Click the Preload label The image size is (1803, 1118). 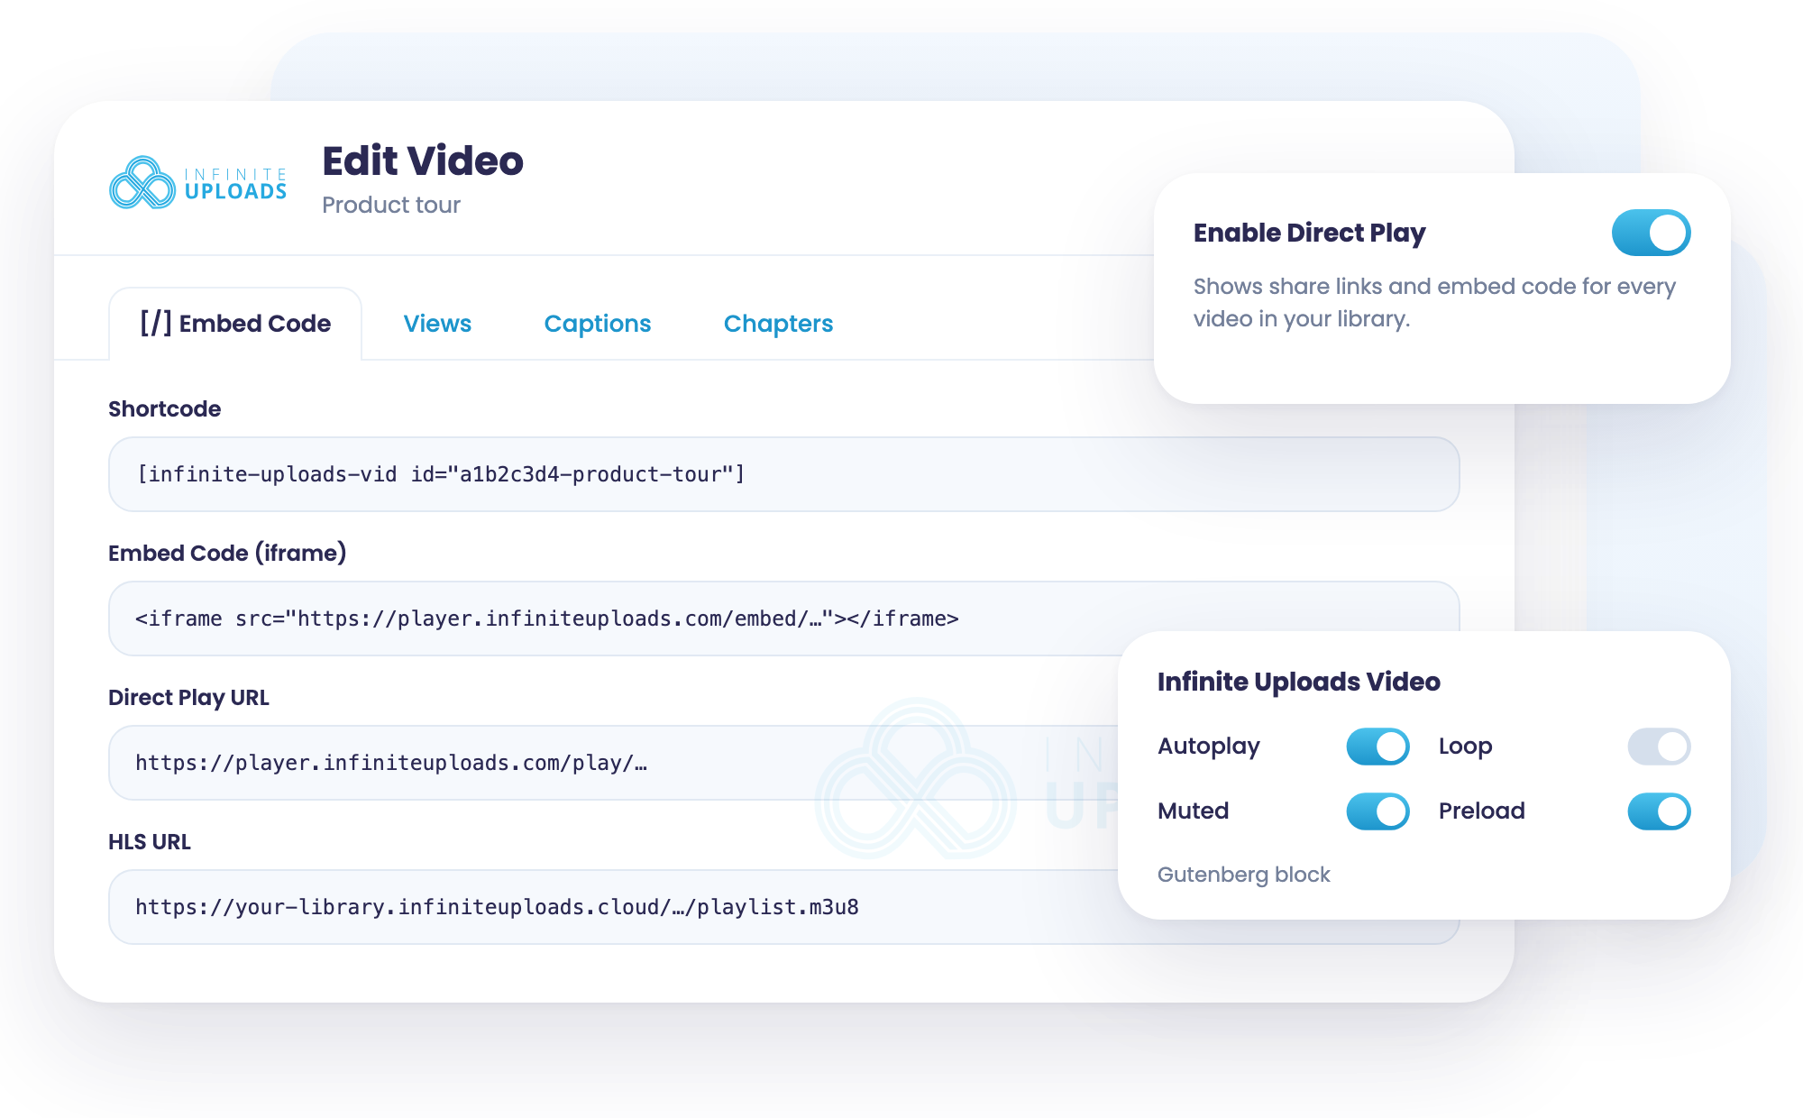[1481, 811]
